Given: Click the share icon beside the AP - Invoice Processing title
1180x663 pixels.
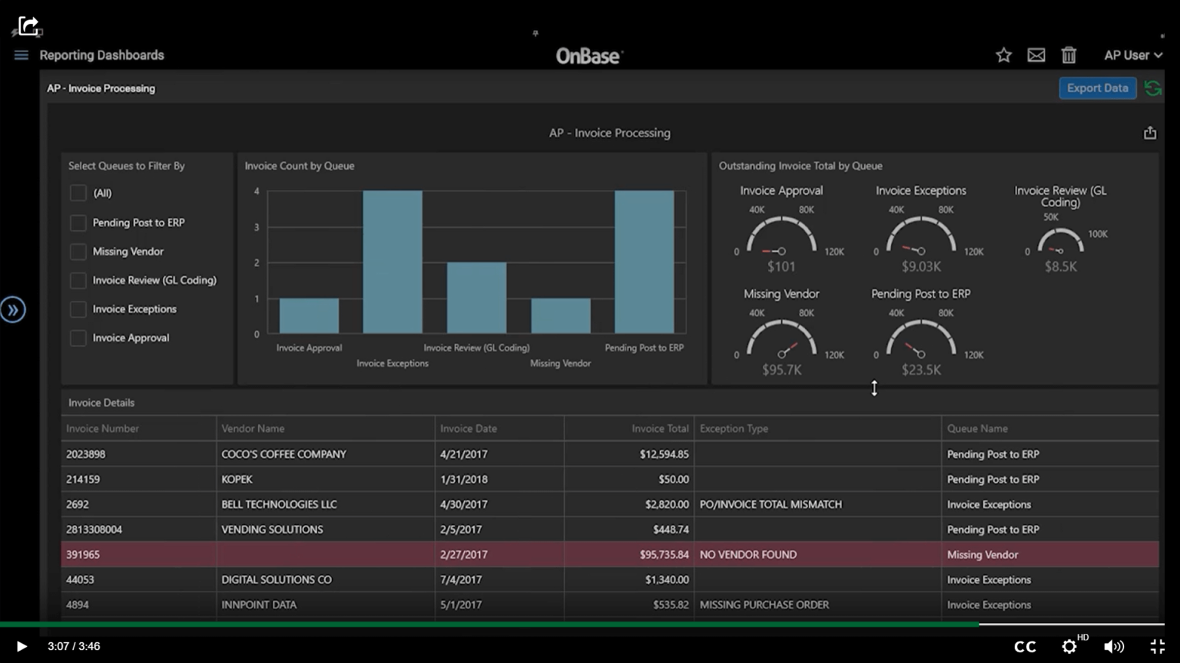Looking at the screenshot, I should pyautogui.click(x=1150, y=132).
